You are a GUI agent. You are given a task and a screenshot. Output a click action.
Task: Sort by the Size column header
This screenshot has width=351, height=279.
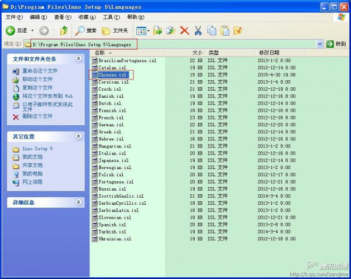coord(184,53)
